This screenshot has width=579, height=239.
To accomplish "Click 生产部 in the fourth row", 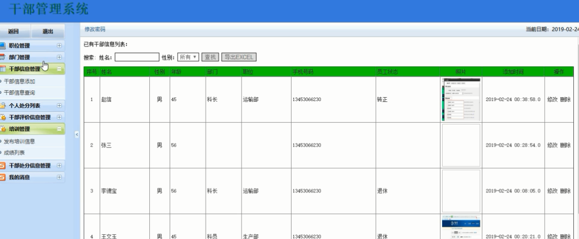I will [x=251, y=236].
